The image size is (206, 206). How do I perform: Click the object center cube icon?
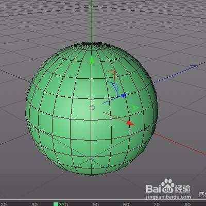coord(92,108)
